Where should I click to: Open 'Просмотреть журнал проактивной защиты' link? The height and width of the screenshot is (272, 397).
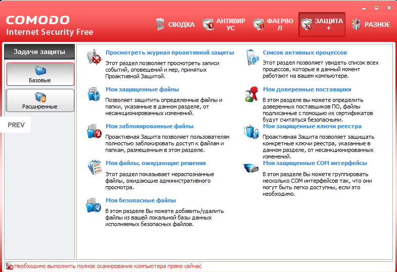(170, 52)
